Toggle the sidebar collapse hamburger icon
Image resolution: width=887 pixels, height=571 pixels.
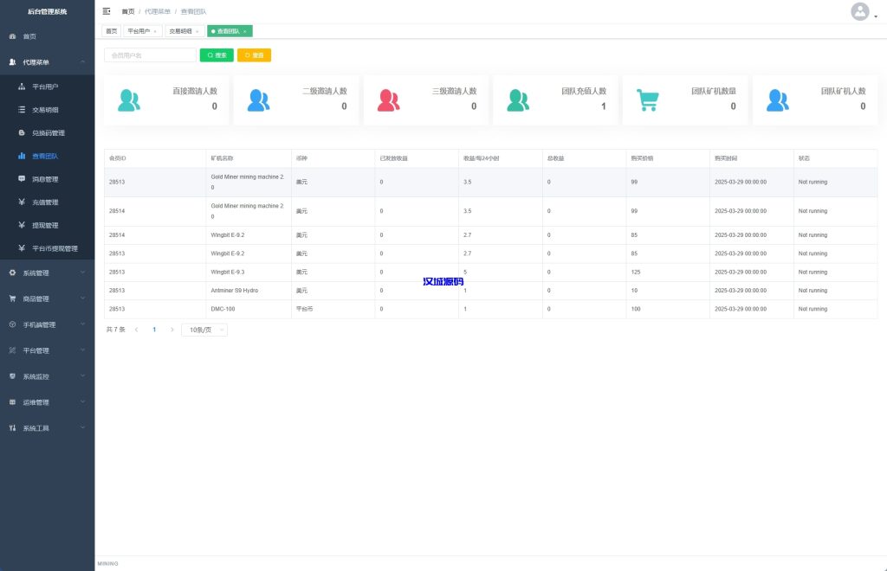point(107,11)
